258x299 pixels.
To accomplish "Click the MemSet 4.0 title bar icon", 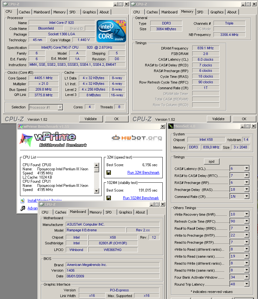I will [171, 126].
